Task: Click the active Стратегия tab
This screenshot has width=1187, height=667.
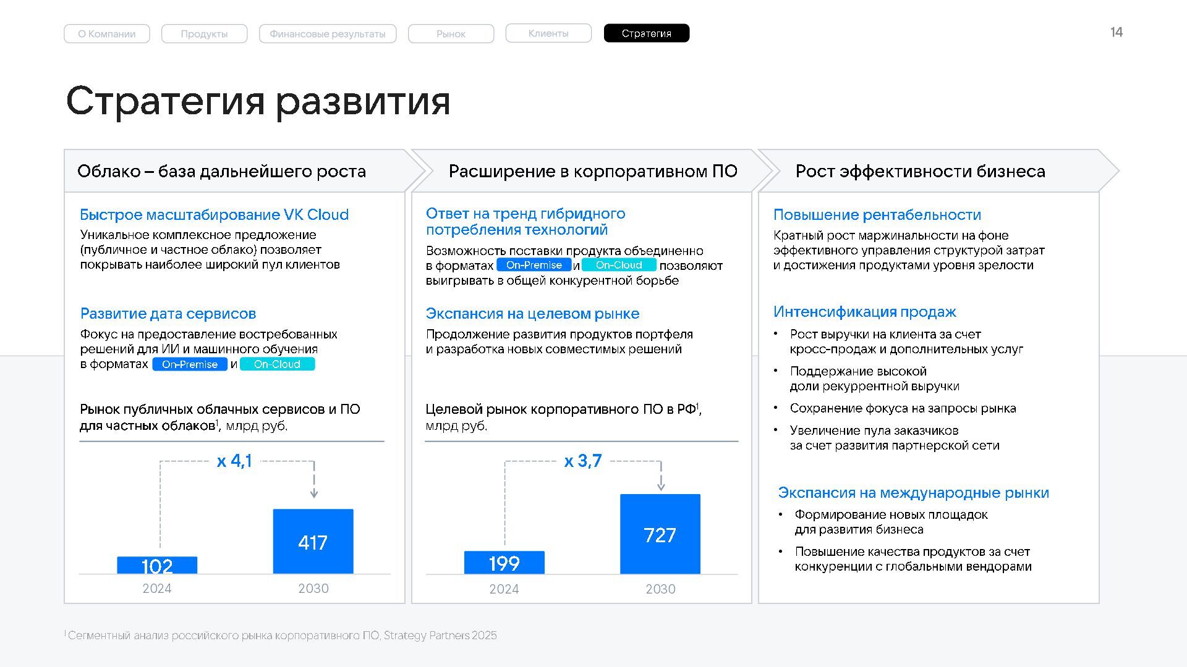Action: (646, 33)
